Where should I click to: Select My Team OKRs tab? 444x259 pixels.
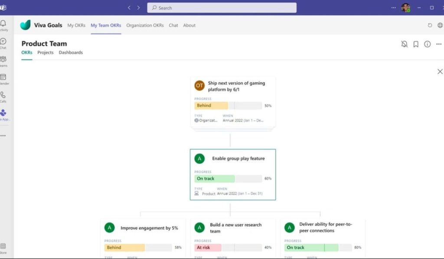point(106,25)
